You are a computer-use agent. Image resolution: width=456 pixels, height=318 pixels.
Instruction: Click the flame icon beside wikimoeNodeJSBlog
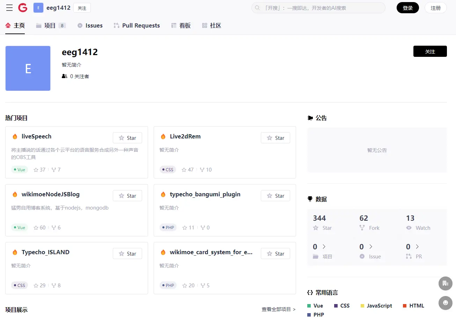tap(15, 195)
